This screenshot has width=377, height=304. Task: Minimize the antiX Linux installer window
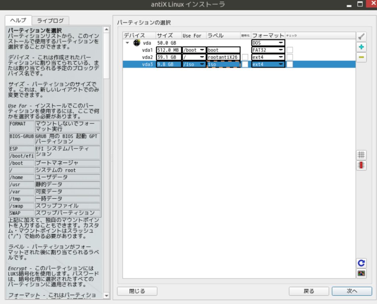349,4
